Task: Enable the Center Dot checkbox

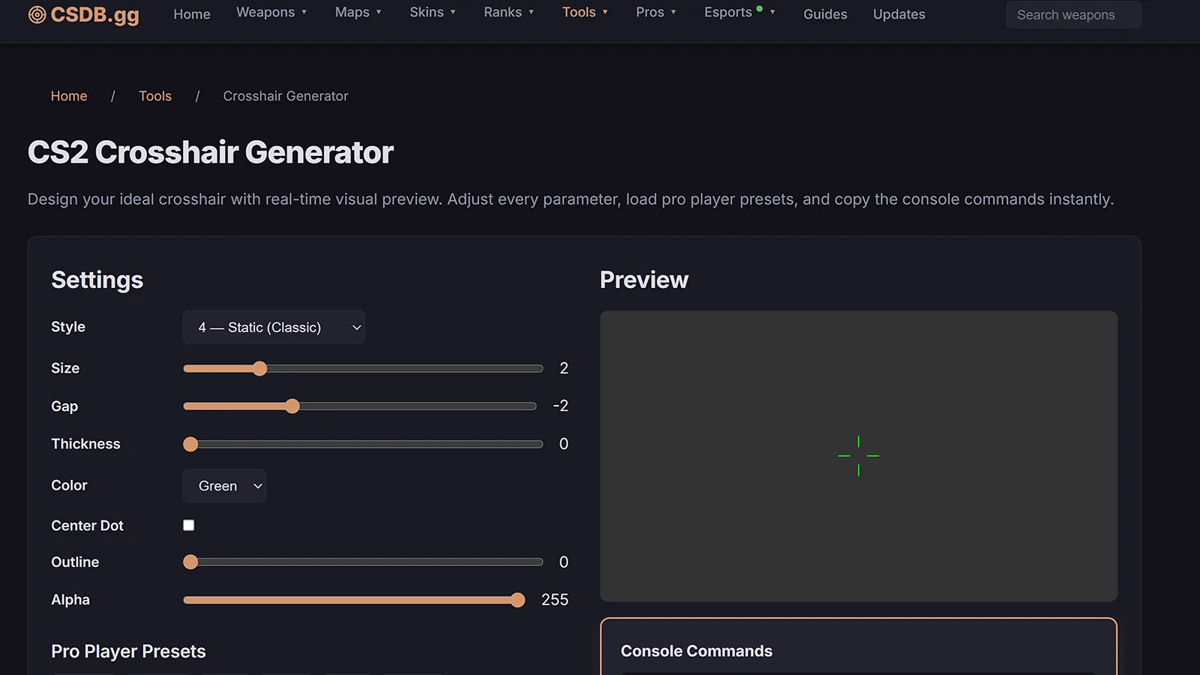Action: pyautogui.click(x=189, y=525)
